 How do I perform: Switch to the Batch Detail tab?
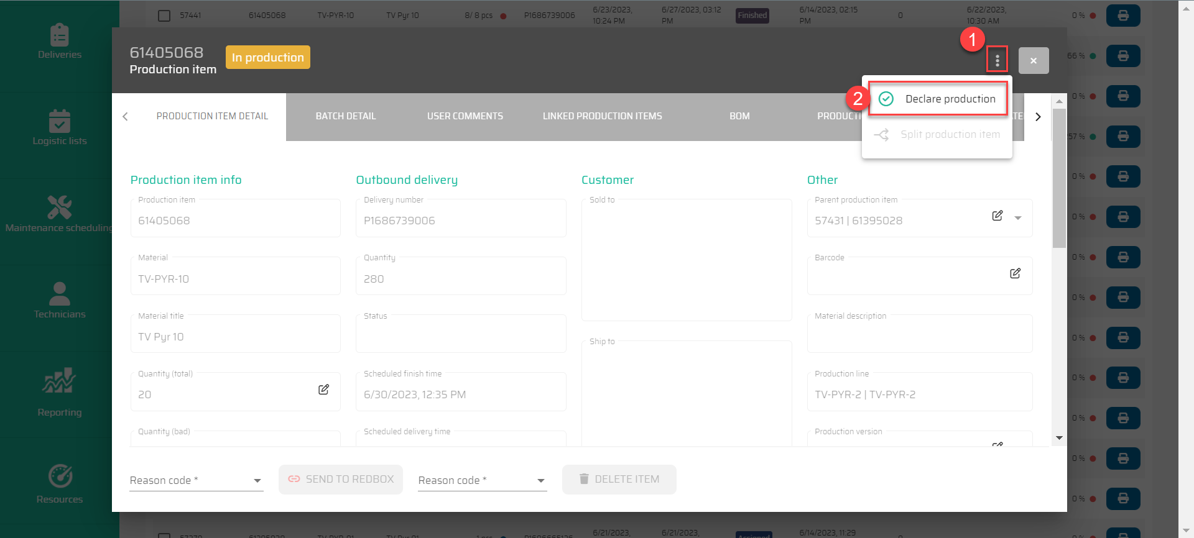[x=346, y=116]
